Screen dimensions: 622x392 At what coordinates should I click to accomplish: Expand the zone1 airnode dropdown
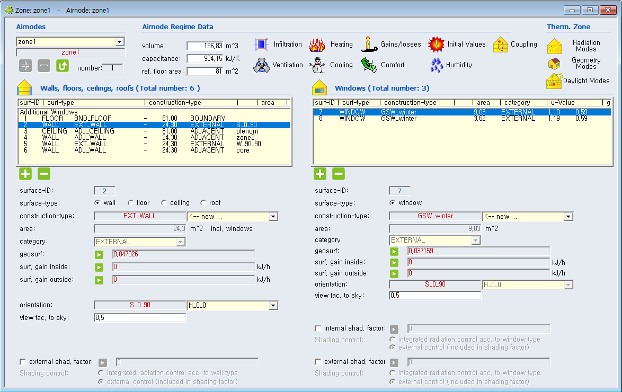pos(119,42)
